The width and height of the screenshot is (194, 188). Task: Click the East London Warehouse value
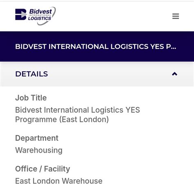click(x=59, y=181)
